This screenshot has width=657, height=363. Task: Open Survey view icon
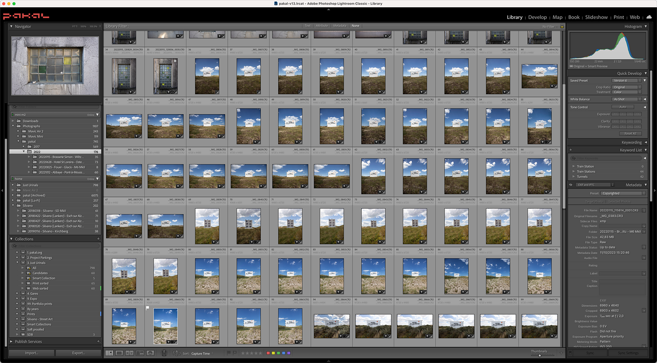coord(140,353)
